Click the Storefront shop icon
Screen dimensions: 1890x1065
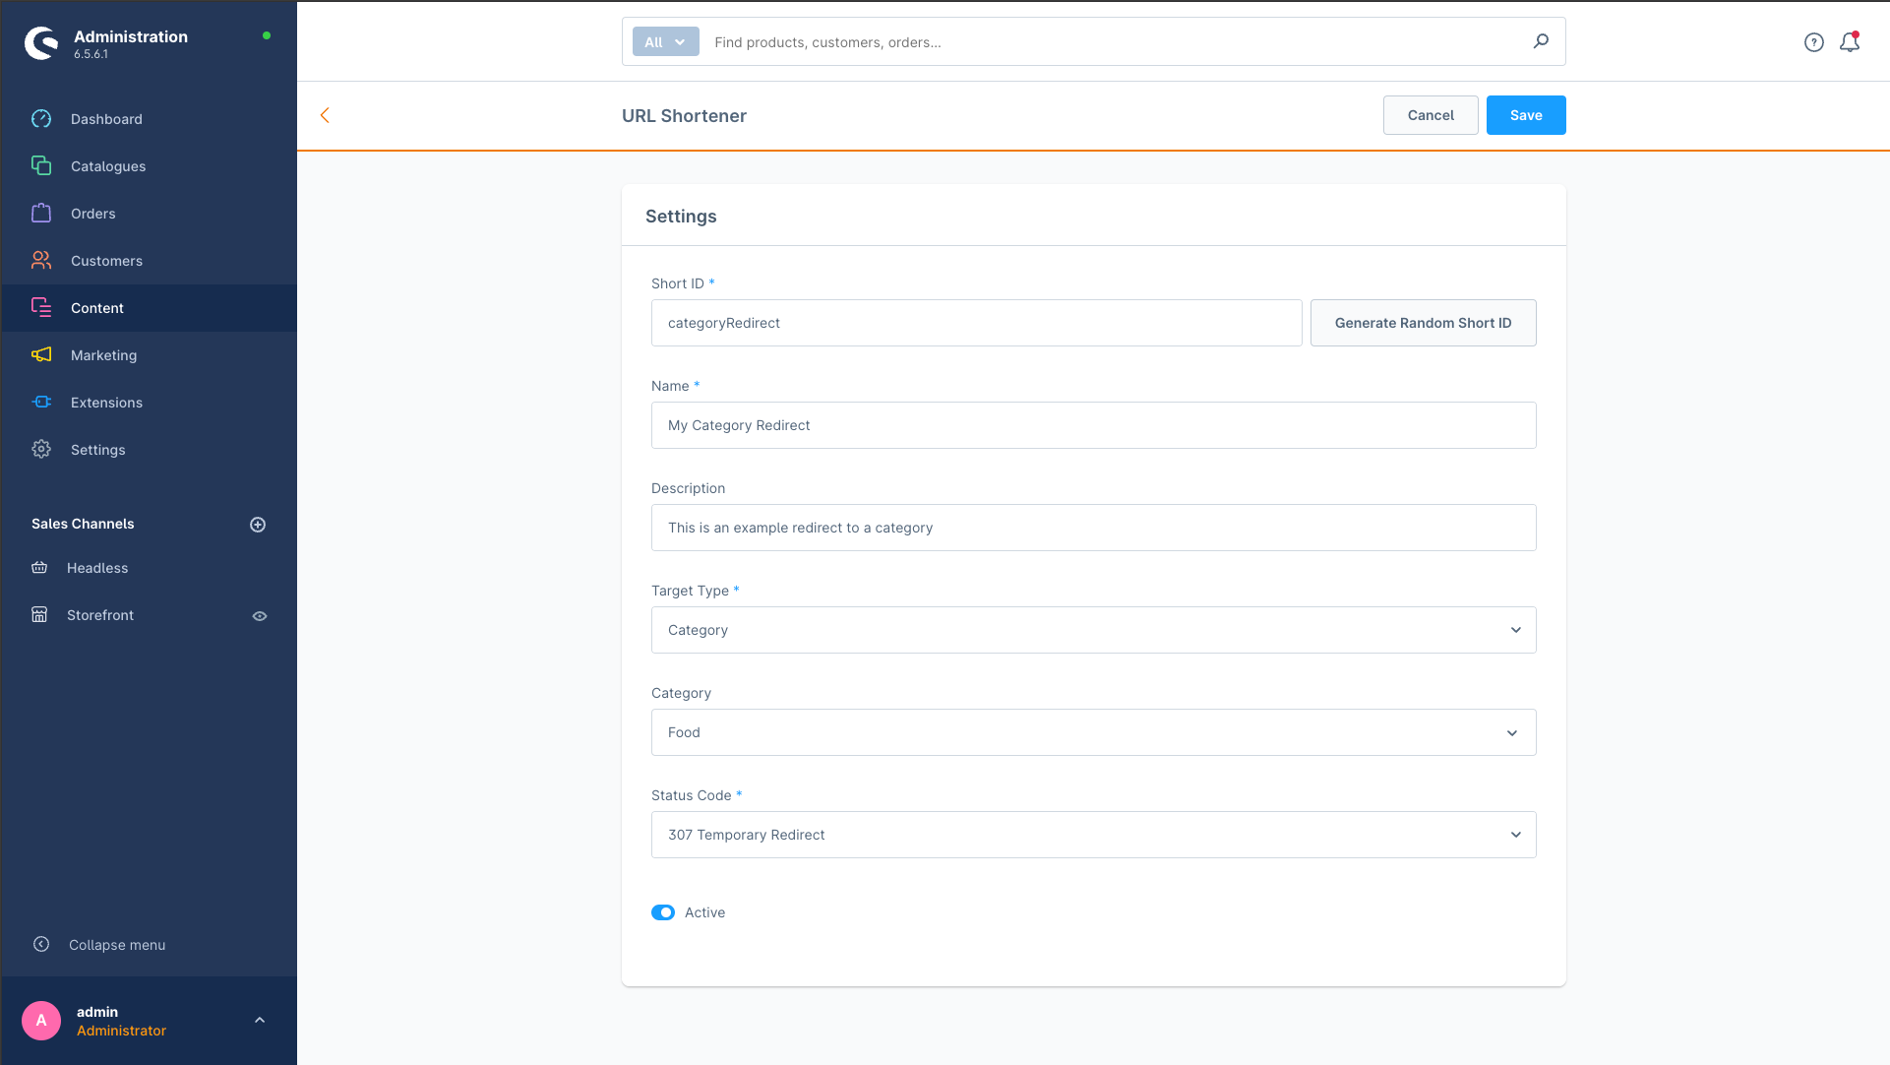pyautogui.click(x=39, y=615)
